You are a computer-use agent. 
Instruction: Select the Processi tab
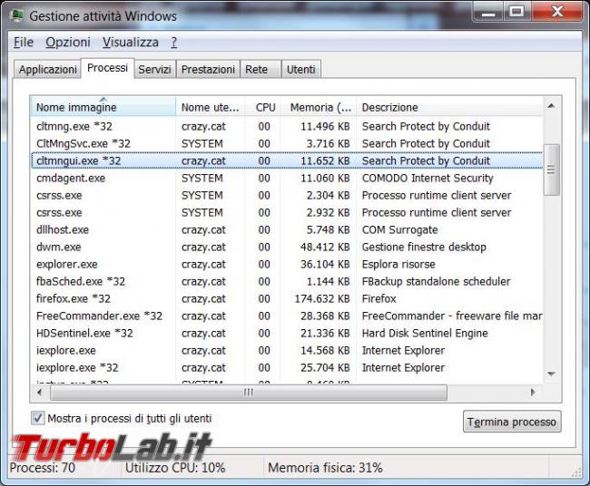click(x=107, y=68)
